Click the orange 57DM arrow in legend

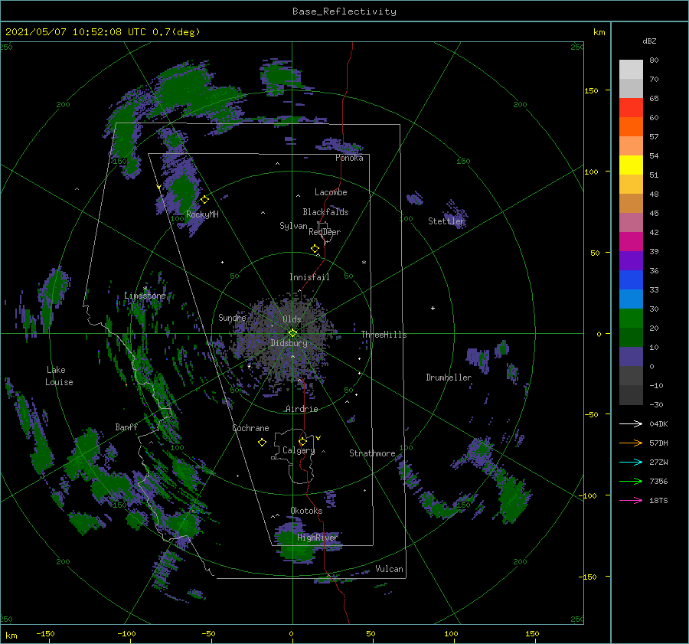coord(631,443)
